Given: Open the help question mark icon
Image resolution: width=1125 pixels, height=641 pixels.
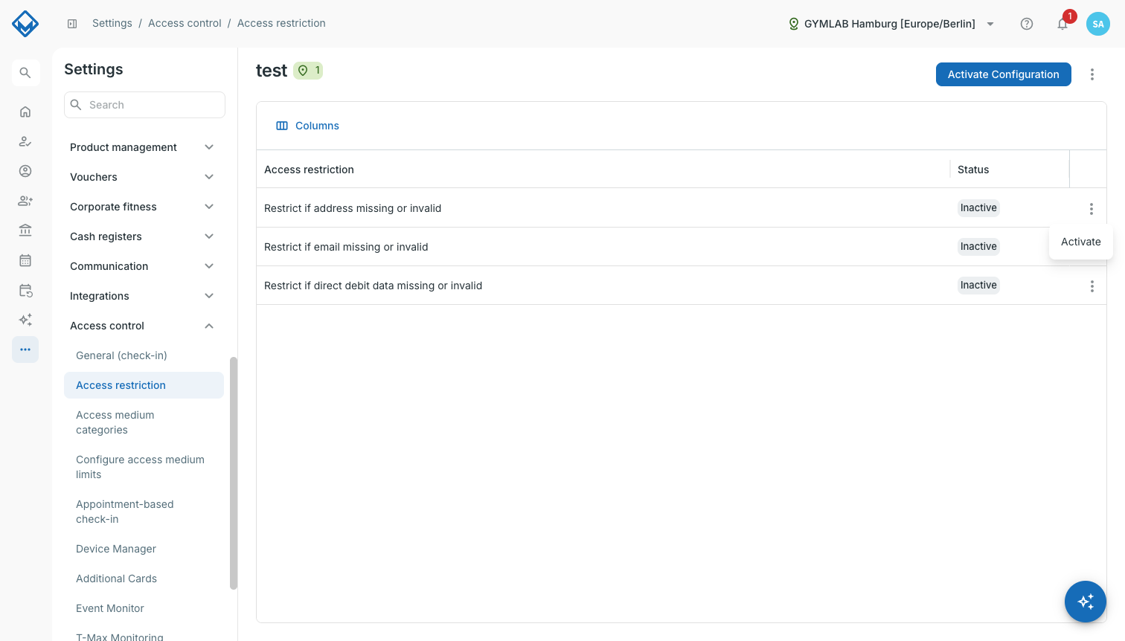Looking at the screenshot, I should point(1027,24).
